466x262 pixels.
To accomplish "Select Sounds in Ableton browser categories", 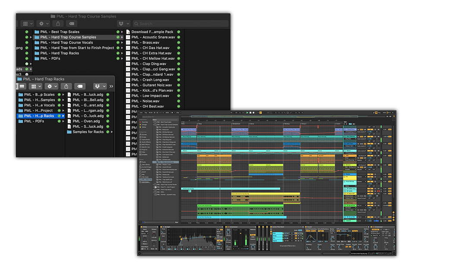I will (144, 134).
